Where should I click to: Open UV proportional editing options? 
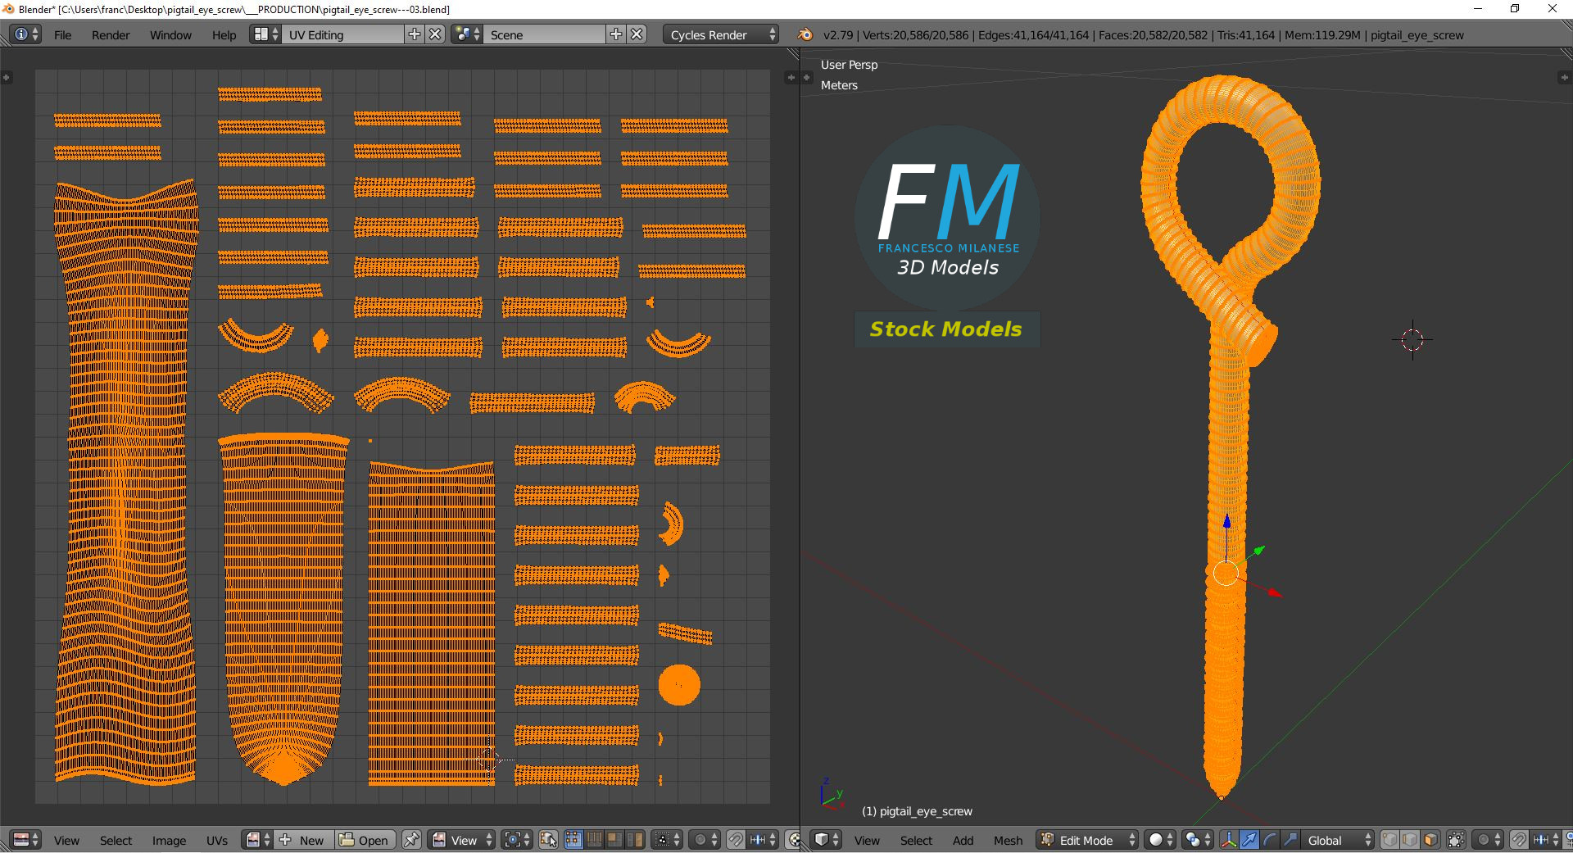[x=705, y=840]
